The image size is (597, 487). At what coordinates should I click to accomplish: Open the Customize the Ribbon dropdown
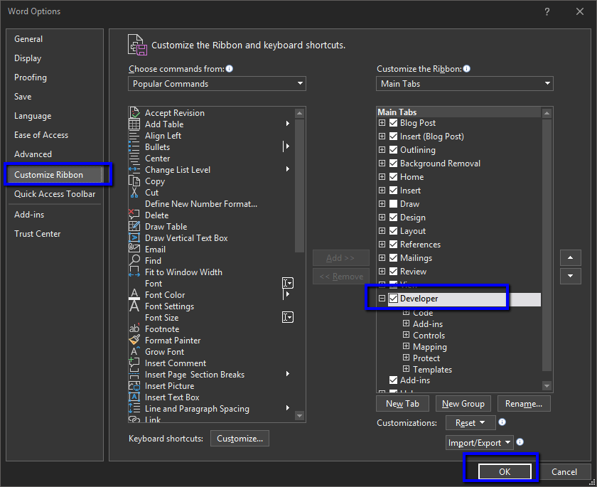pyautogui.click(x=465, y=84)
